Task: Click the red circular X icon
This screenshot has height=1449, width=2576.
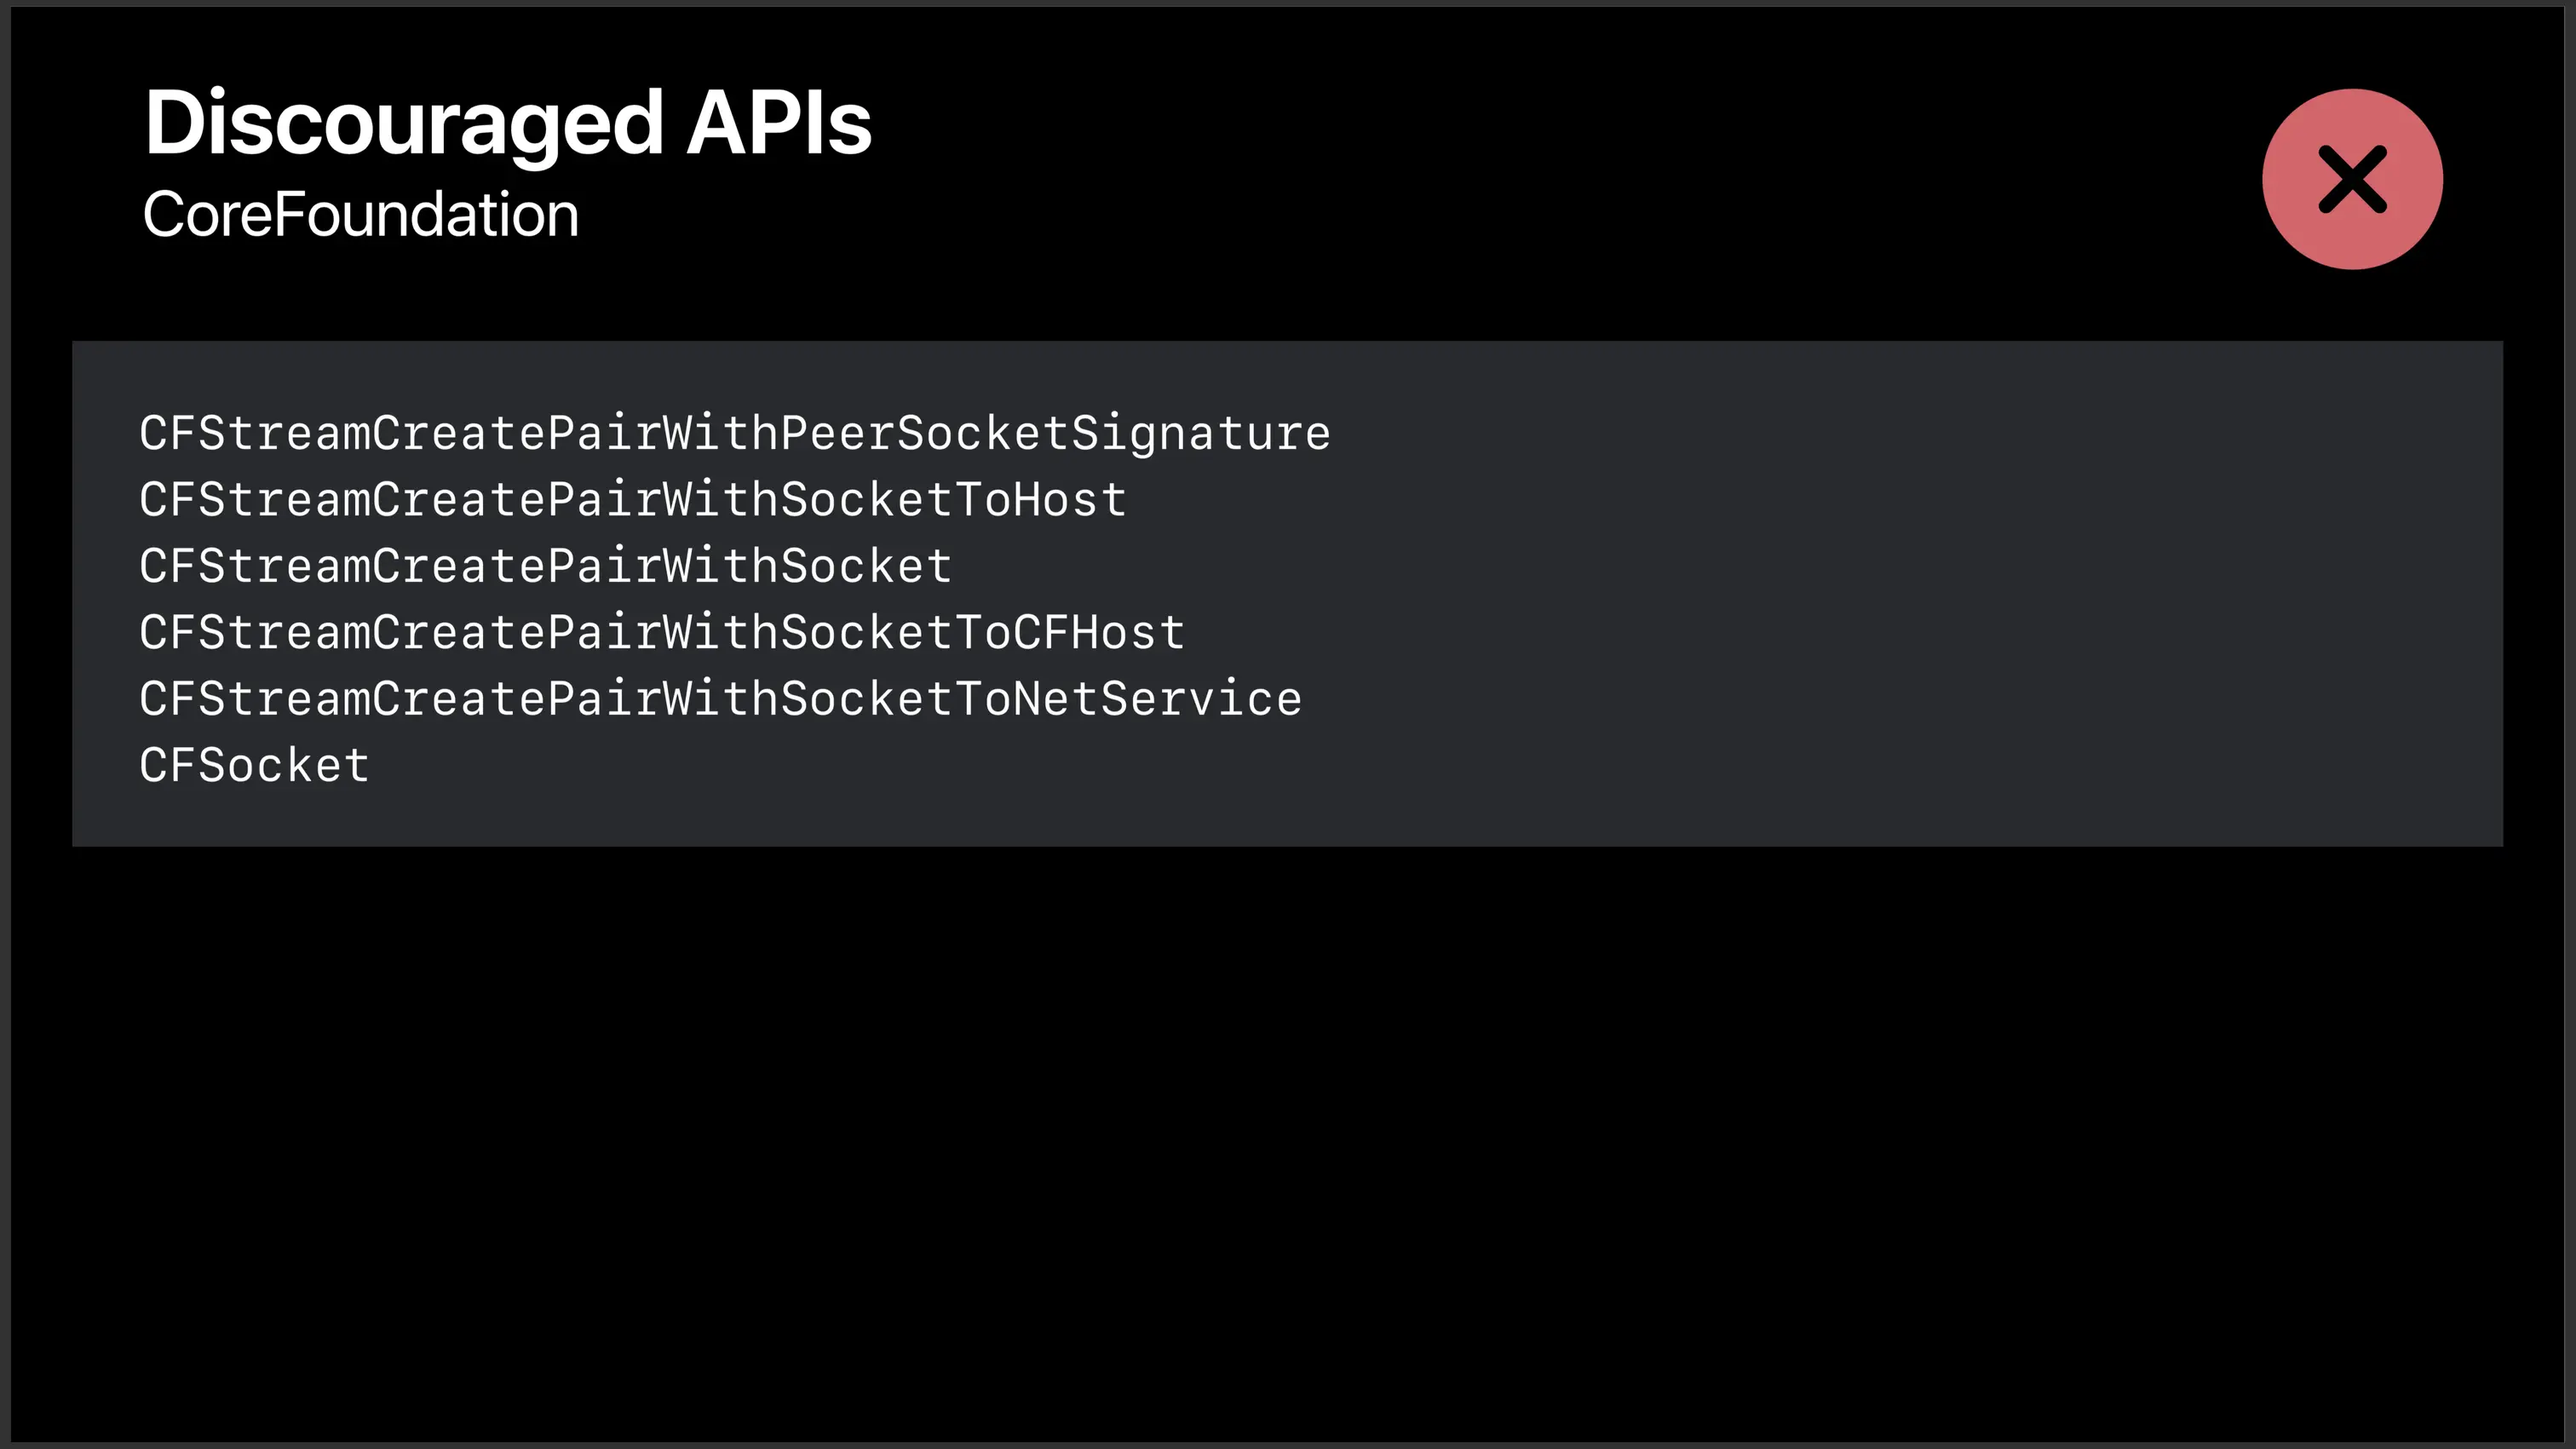Action: [x=2352, y=180]
